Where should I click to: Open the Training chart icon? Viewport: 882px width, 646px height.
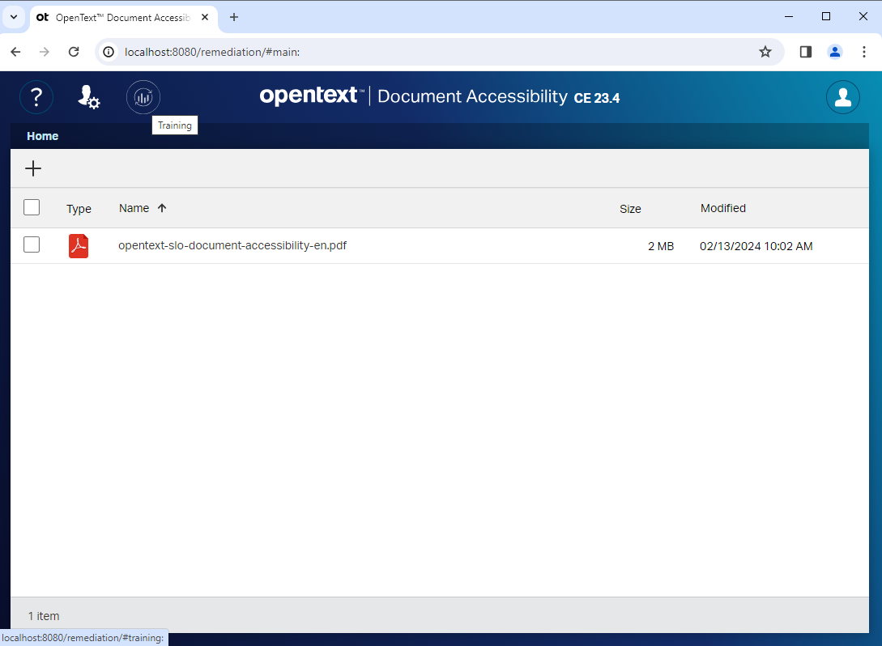tap(143, 98)
